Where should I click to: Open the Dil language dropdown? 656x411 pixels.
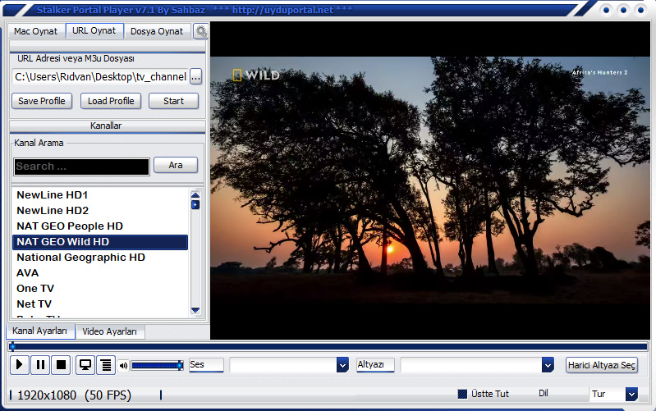click(631, 394)
